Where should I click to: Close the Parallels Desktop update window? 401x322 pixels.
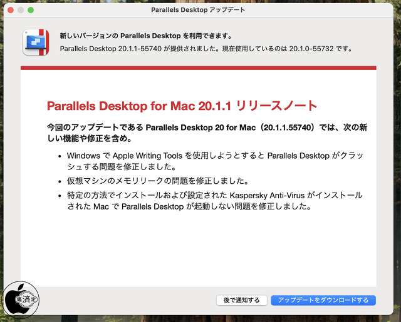coord(11,10)
